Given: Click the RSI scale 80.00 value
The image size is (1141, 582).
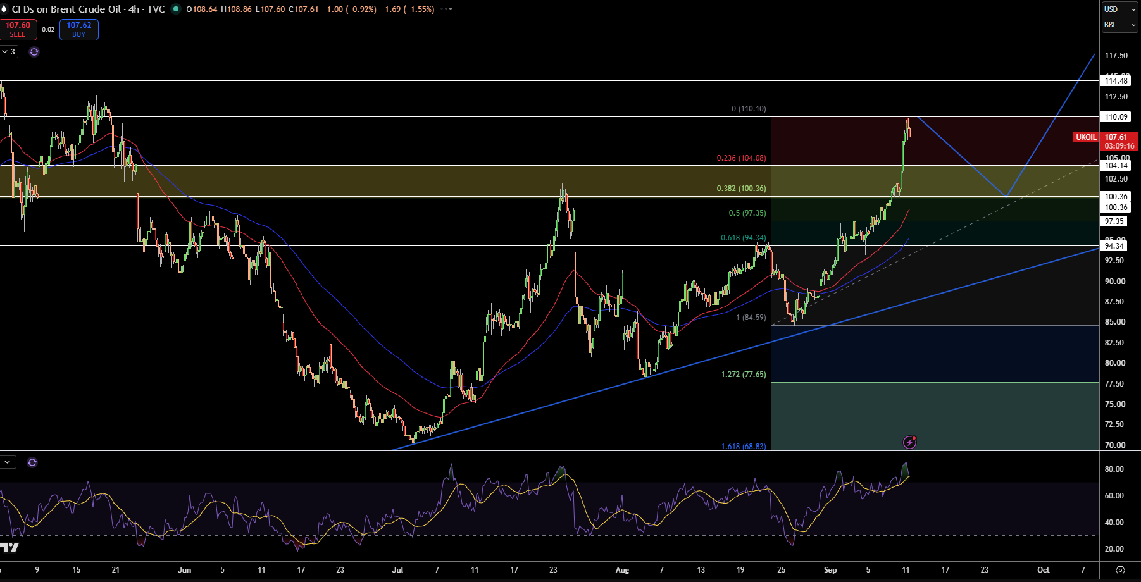Looking at the screenshot, I should click(x=1114, y=469).
